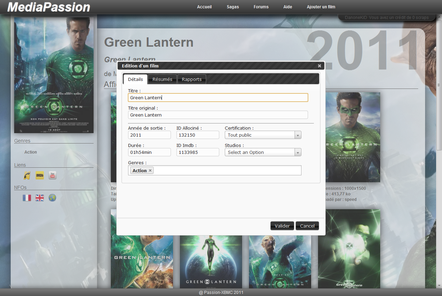
Task: Click the Année de sortie field
Action: point(150,135)
